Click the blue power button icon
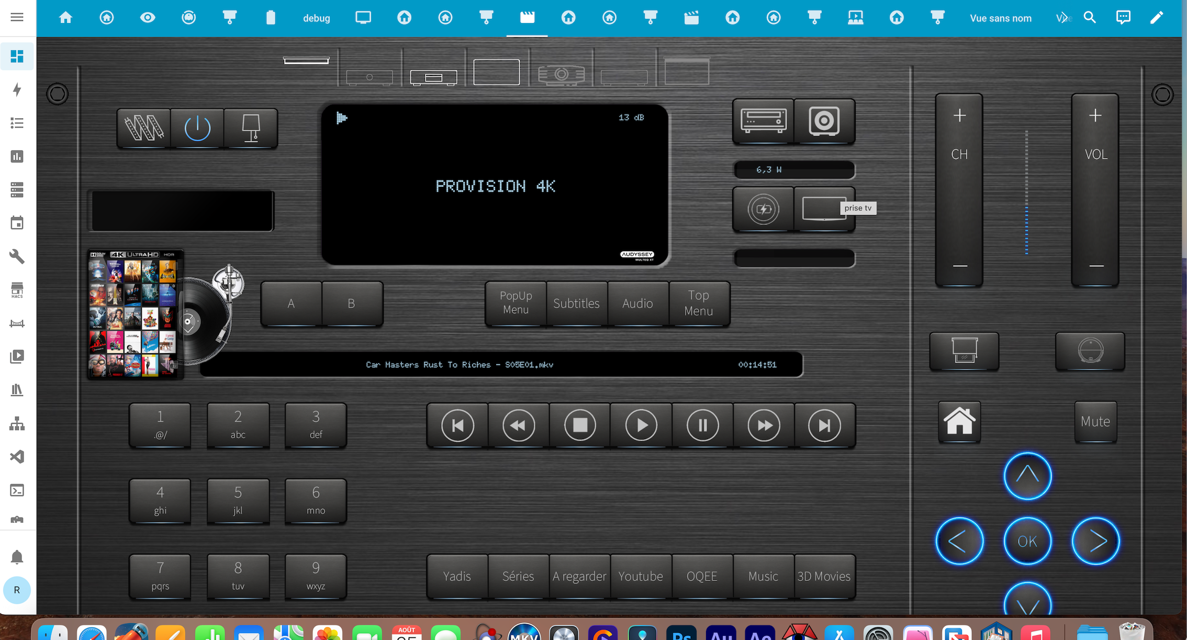This screenshot has width=1187, height=640. pyautogui.click(x=197, y=128)
